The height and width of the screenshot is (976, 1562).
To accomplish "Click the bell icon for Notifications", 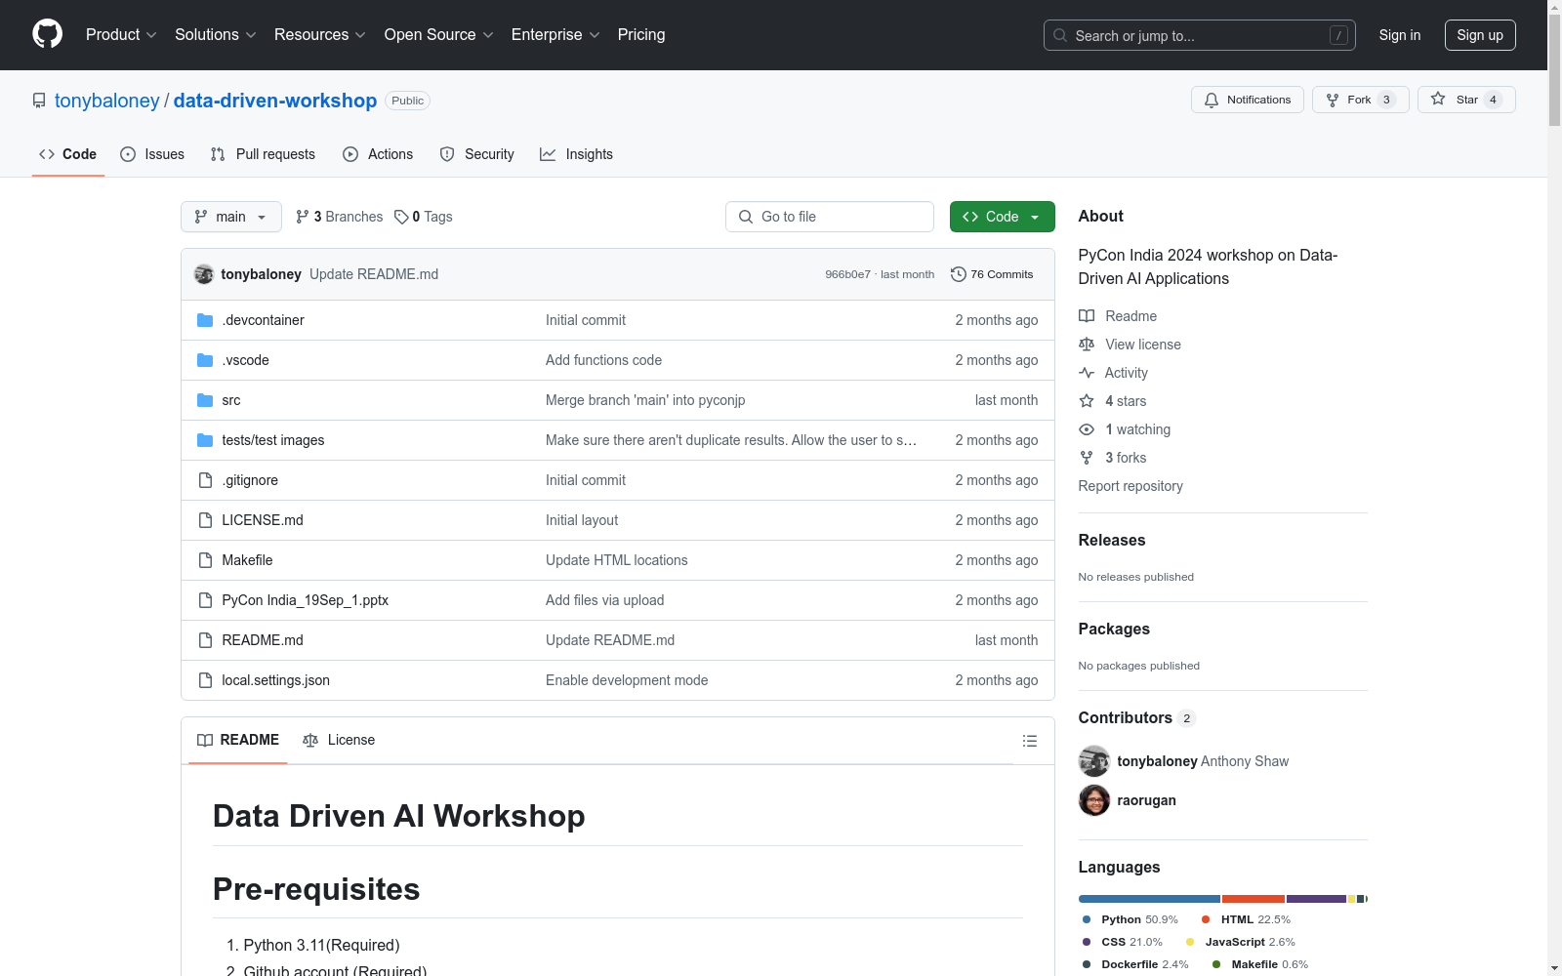I will coord(1212,100).
